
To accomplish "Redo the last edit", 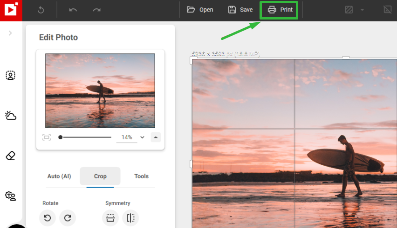I will (x=96, y=10).
